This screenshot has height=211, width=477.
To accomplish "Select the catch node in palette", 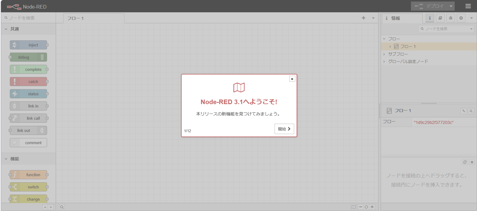I will (x=28, y=82).
